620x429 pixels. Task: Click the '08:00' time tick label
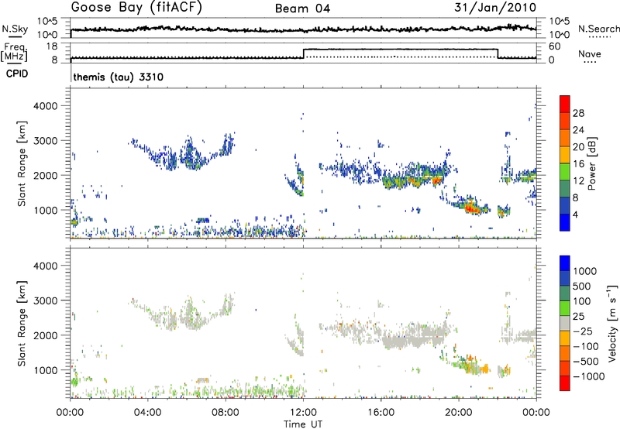coord(226,413)
